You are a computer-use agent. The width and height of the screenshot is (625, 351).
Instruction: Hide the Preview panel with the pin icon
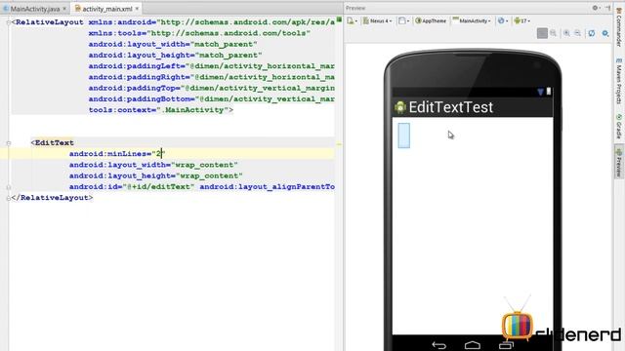607,8
